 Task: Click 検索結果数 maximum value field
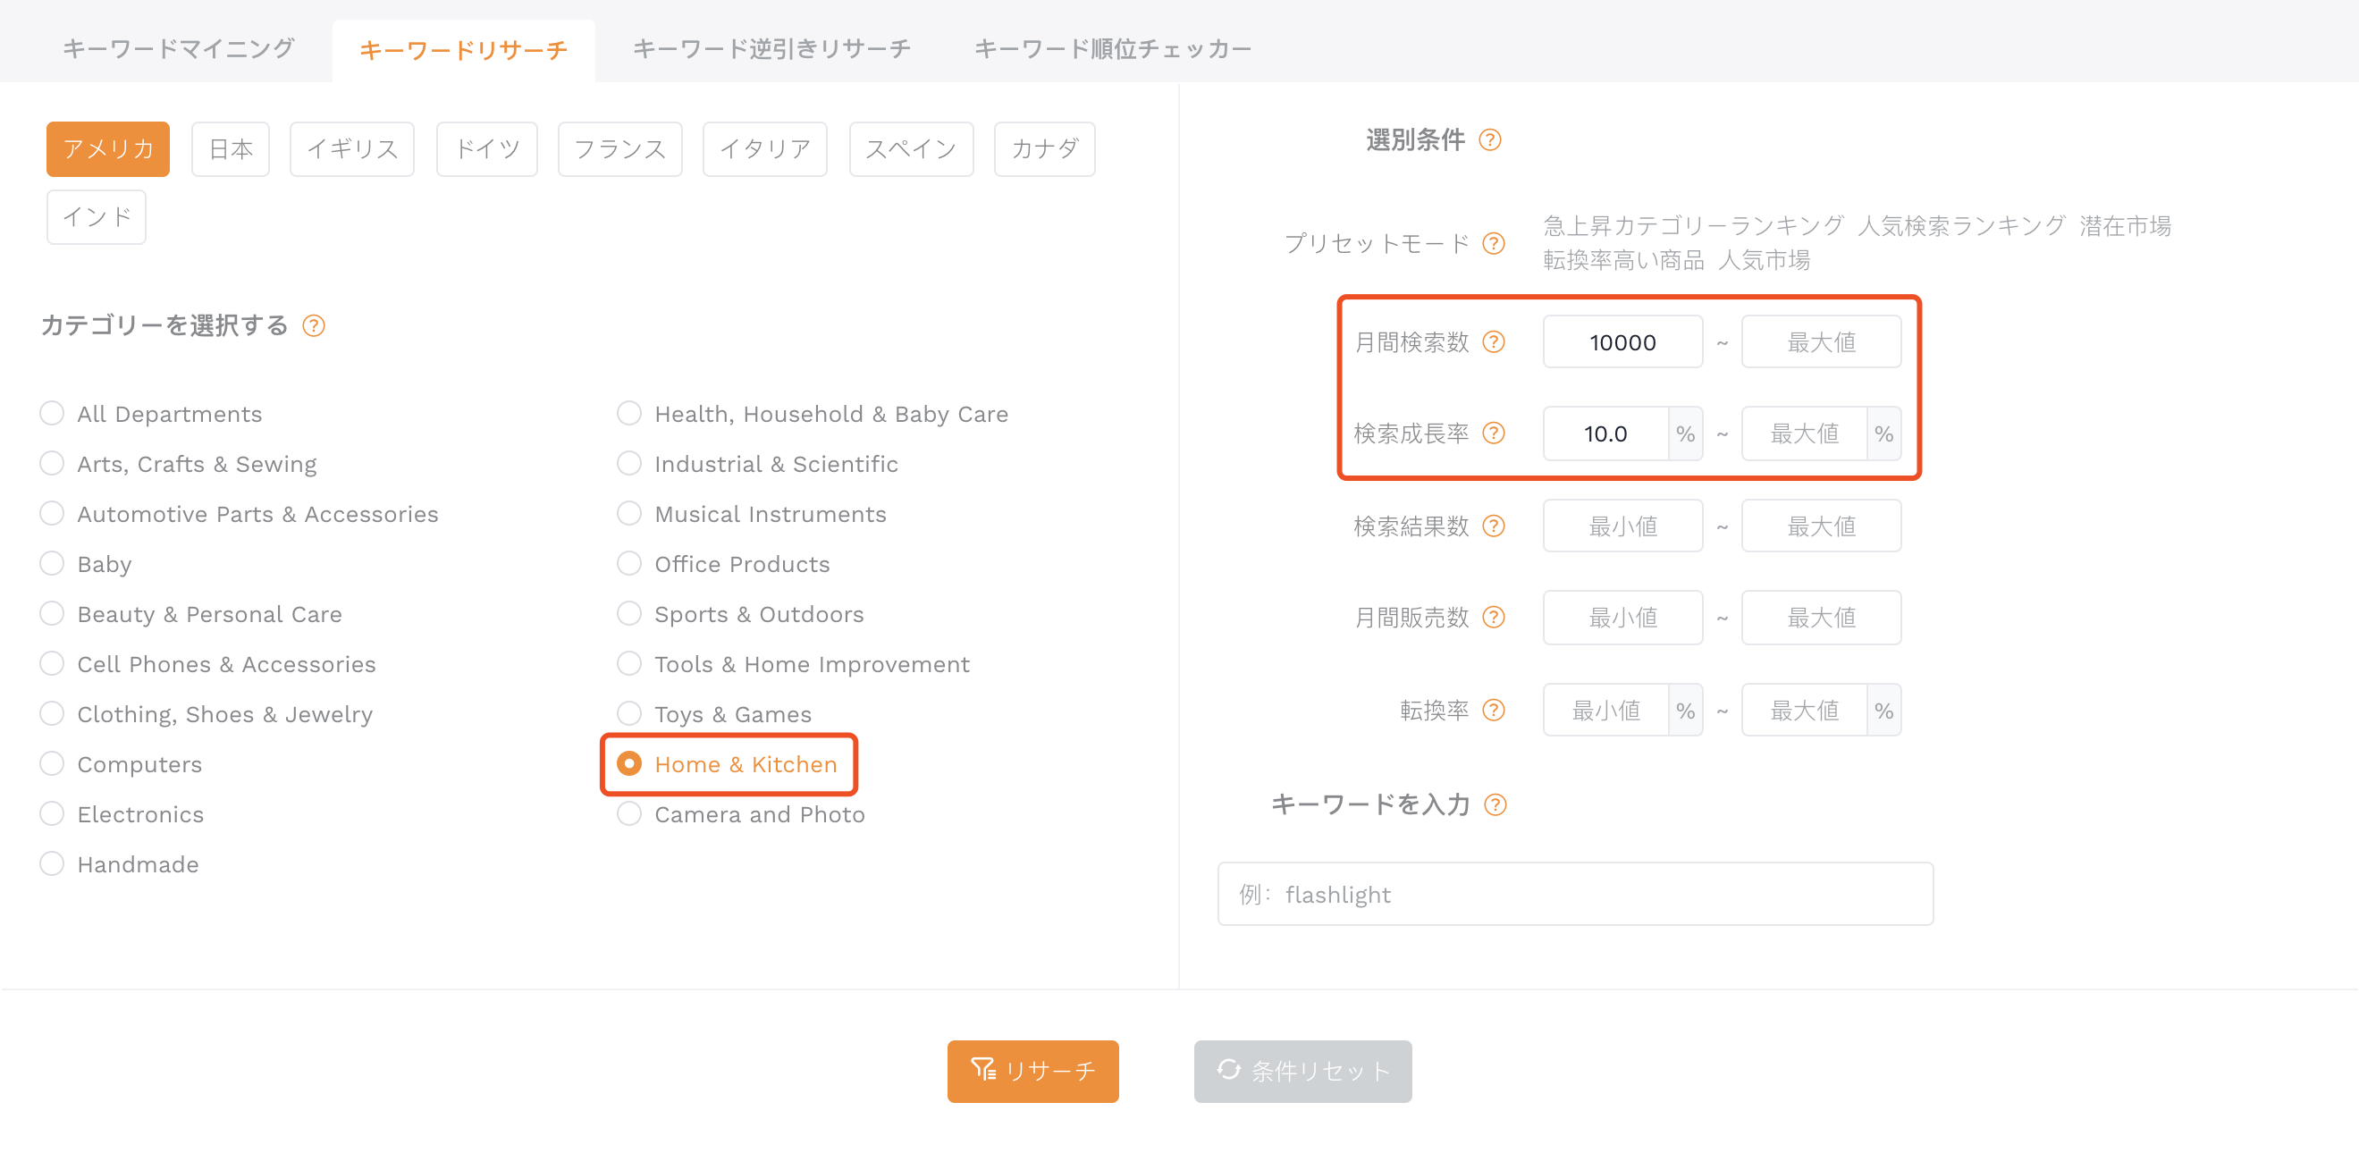point(1821,526)
